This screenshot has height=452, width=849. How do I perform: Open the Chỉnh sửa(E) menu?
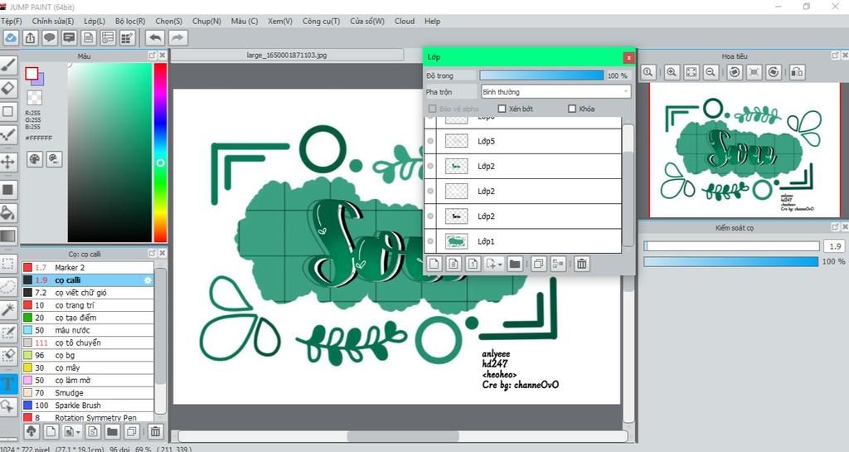point(53,21)
